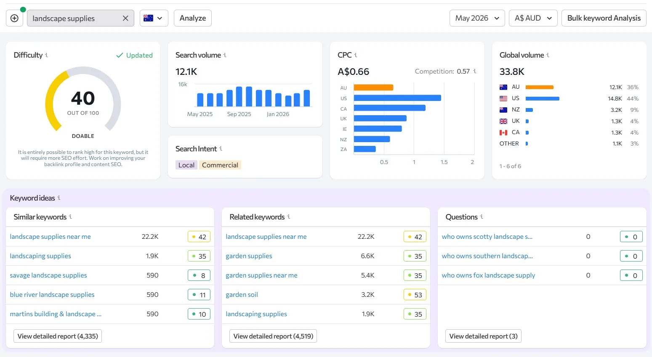The width and height of the screenshot is (652, 357).
Task: Open the Australia country flag dropdown
Action: (154, 18)
